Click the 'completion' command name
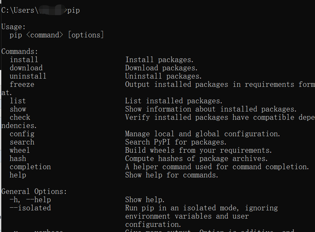The height and width of the screenshot is (232, 315). click(x=30, y=167)
